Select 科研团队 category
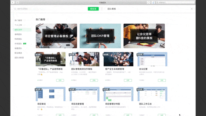This screenshot has width=206, height=116. (x=18, y=39)
